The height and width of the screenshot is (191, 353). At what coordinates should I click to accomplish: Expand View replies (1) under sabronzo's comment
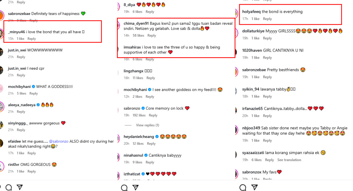tap(148, 125)
